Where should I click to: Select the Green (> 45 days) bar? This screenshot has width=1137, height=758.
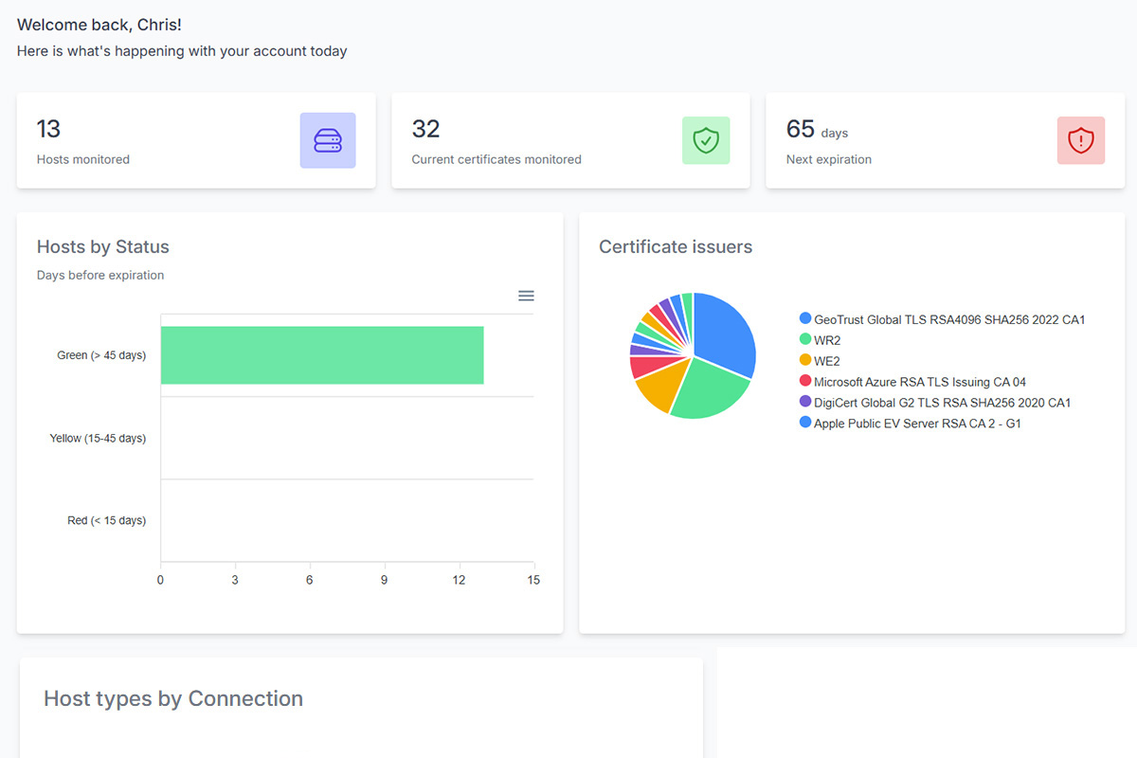tap(322, 354)
